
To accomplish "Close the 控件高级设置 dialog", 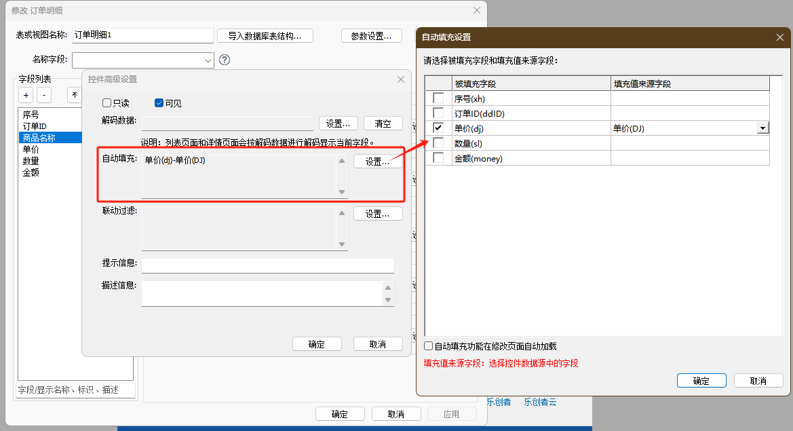I will point(400,79).
